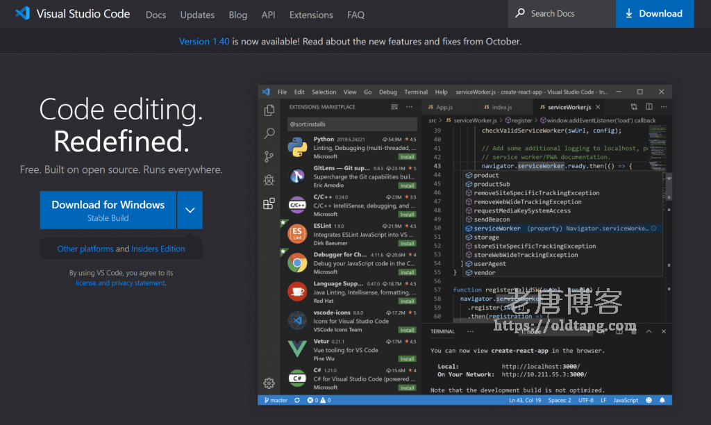Click the C# extension icon
The height and width of the screenshot is (425, 711).
pyautogui.click(x=297, y=378)
